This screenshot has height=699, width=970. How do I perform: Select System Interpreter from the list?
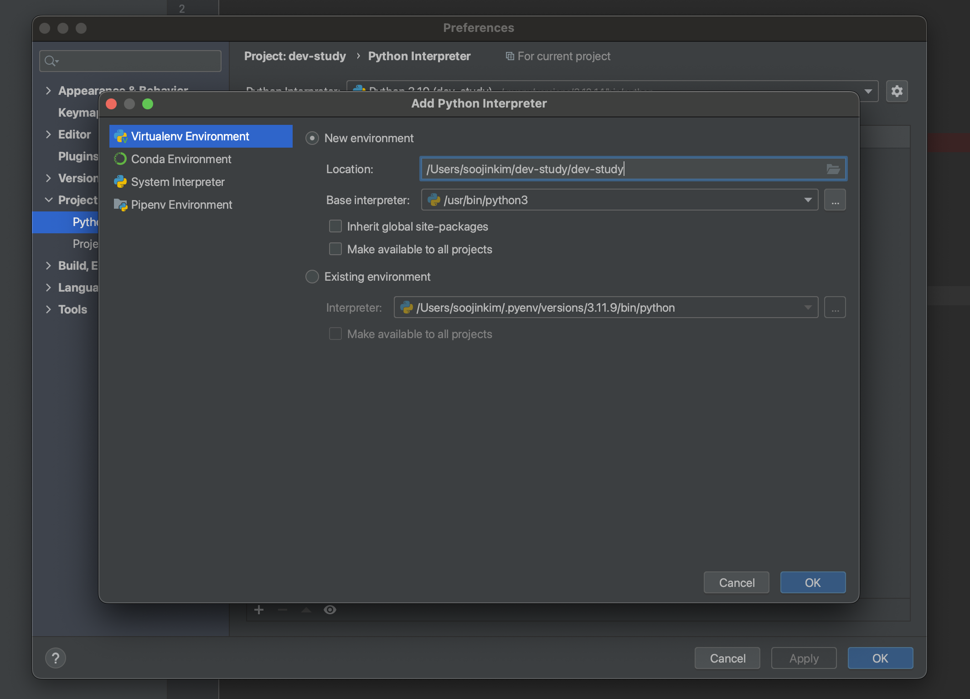(x=178, y=182)
